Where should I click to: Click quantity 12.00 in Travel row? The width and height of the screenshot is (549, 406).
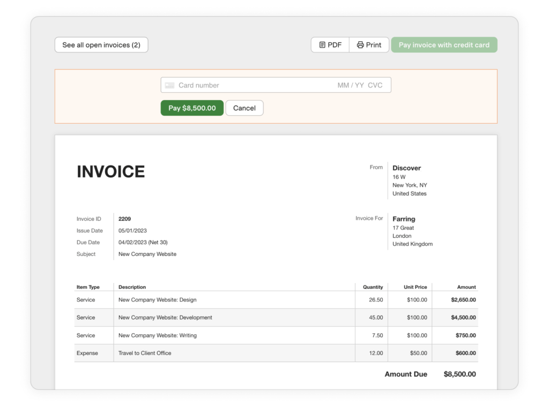(376, 353)
